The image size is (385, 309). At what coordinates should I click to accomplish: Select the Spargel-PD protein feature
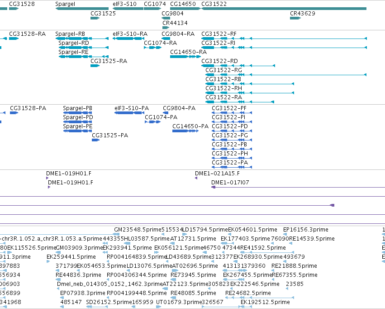click(x=78, y=122)
